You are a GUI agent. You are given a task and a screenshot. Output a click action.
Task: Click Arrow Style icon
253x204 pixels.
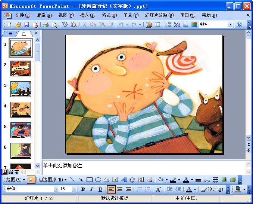(x=215, y=180)
